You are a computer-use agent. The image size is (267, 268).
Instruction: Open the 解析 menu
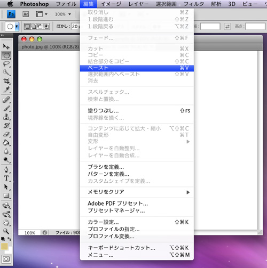coord(216,4)
